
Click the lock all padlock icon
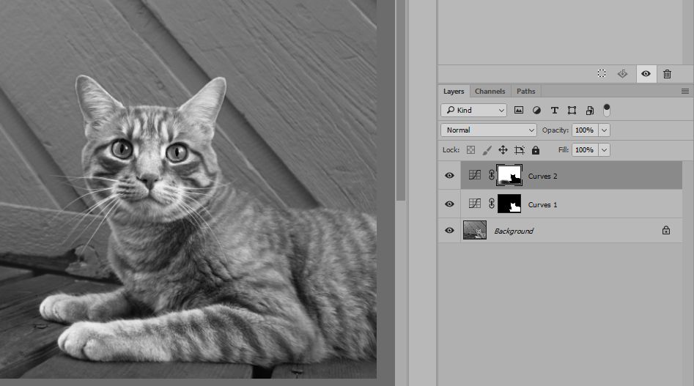coord(536,150)
